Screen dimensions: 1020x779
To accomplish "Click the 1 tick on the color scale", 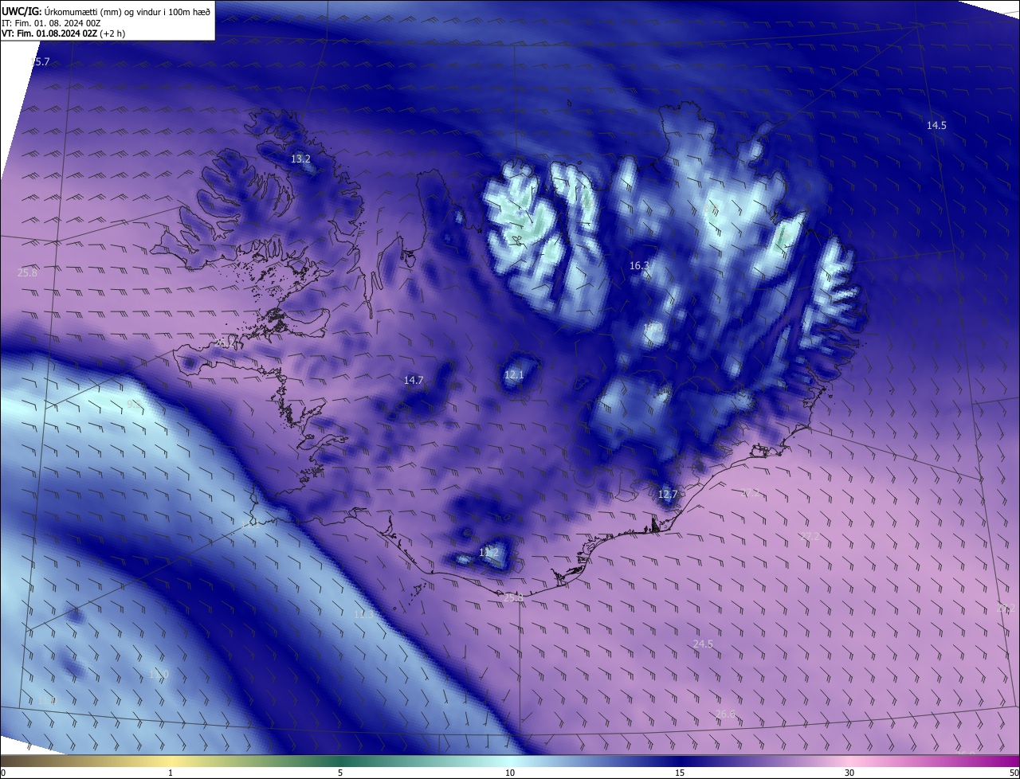I will pyautogui.click(x=171, y=773).
